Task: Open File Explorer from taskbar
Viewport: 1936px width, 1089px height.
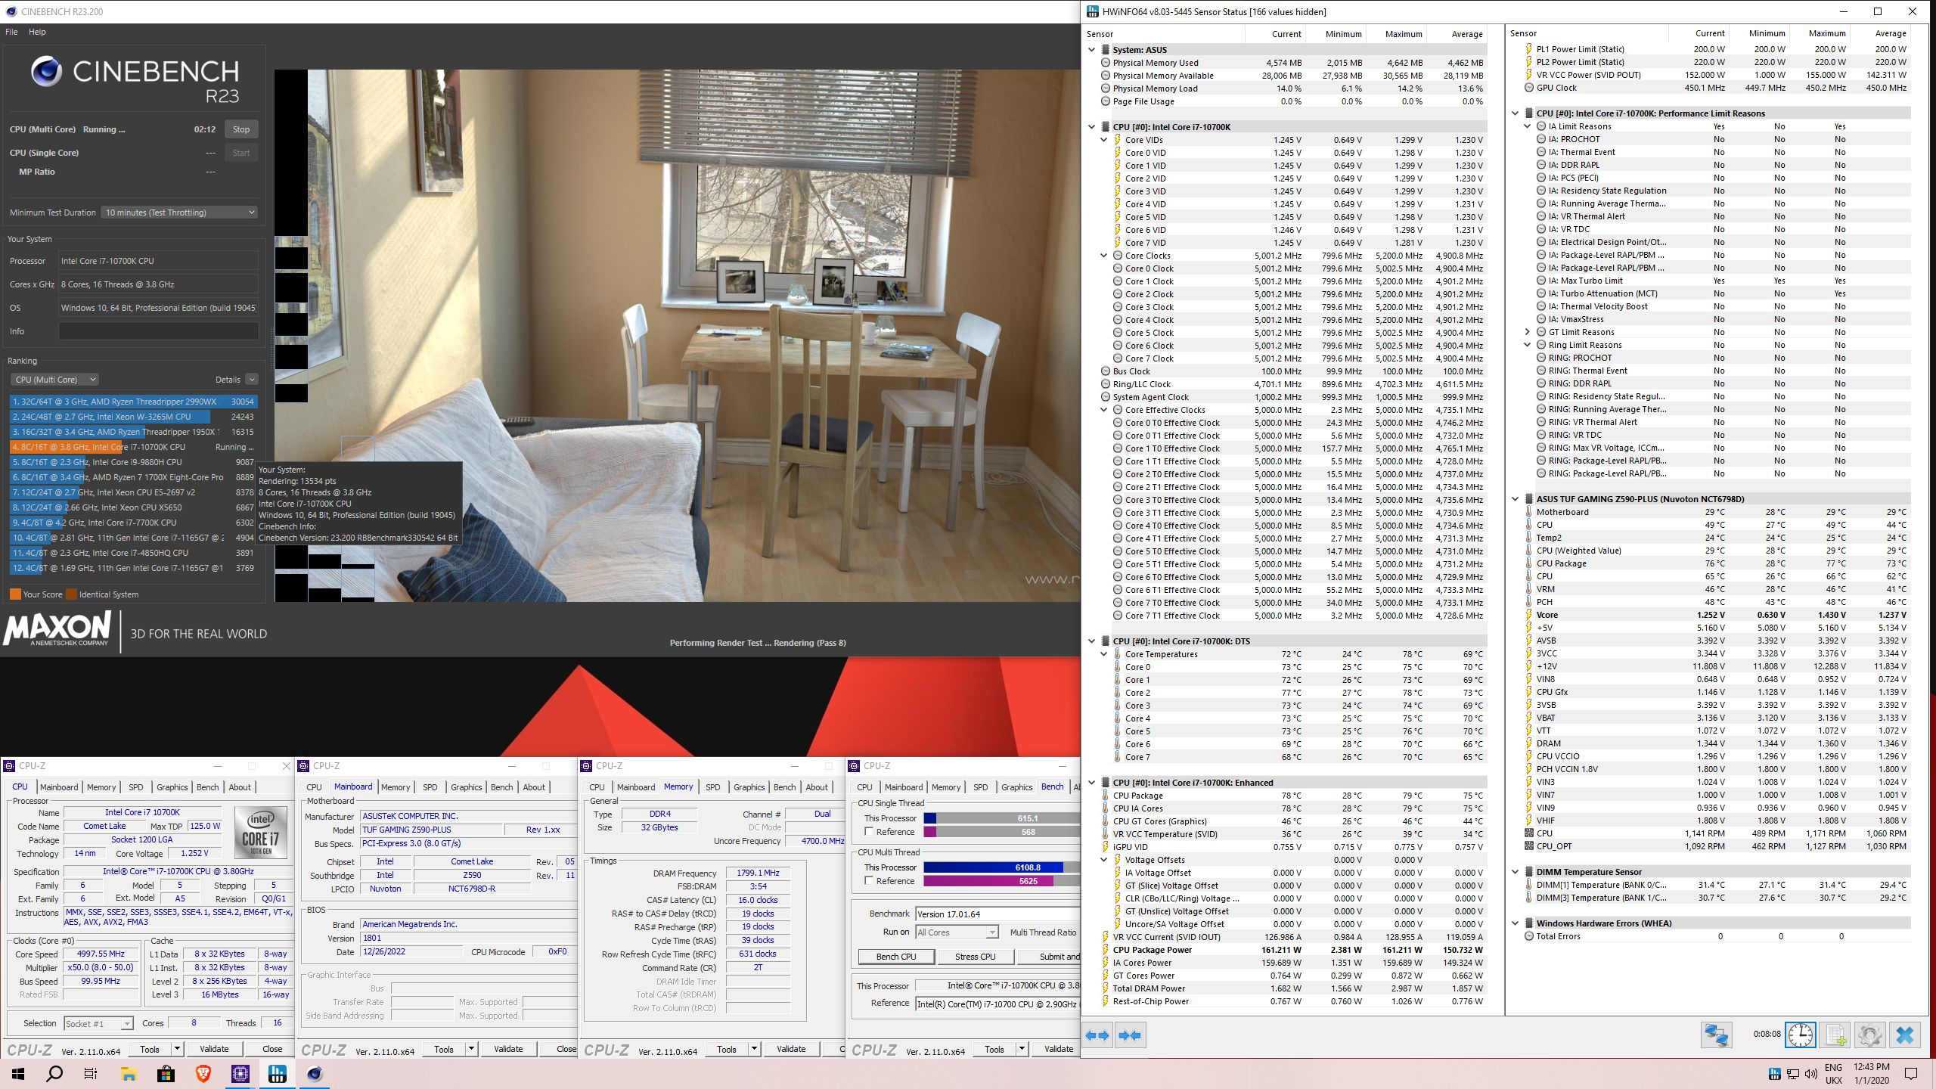Action: point(129,1074)
